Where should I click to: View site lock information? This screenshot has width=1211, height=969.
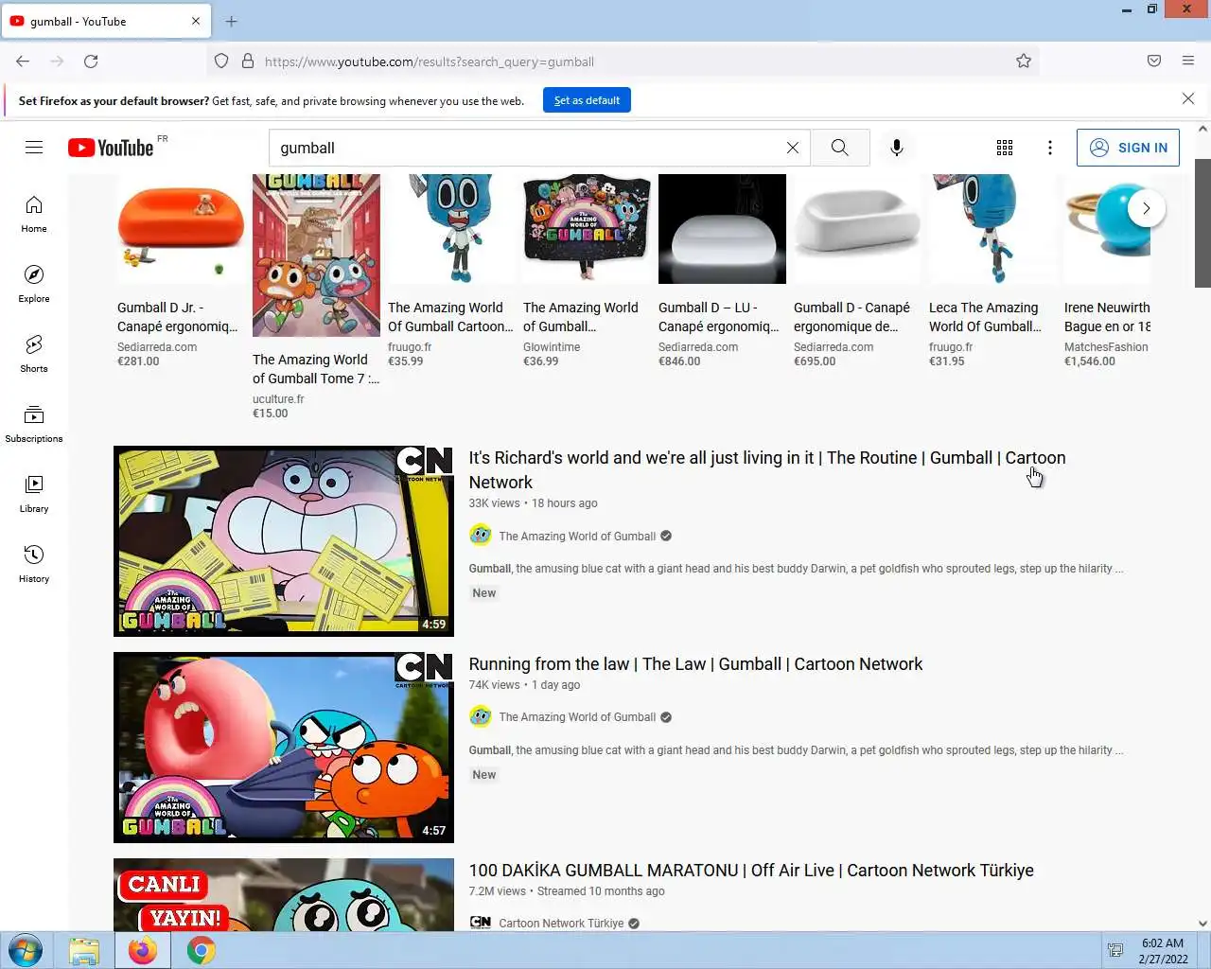248,62
